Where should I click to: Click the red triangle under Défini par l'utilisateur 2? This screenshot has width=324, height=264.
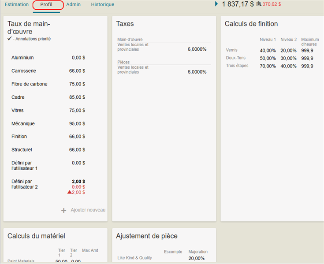(x=68, y=193)
